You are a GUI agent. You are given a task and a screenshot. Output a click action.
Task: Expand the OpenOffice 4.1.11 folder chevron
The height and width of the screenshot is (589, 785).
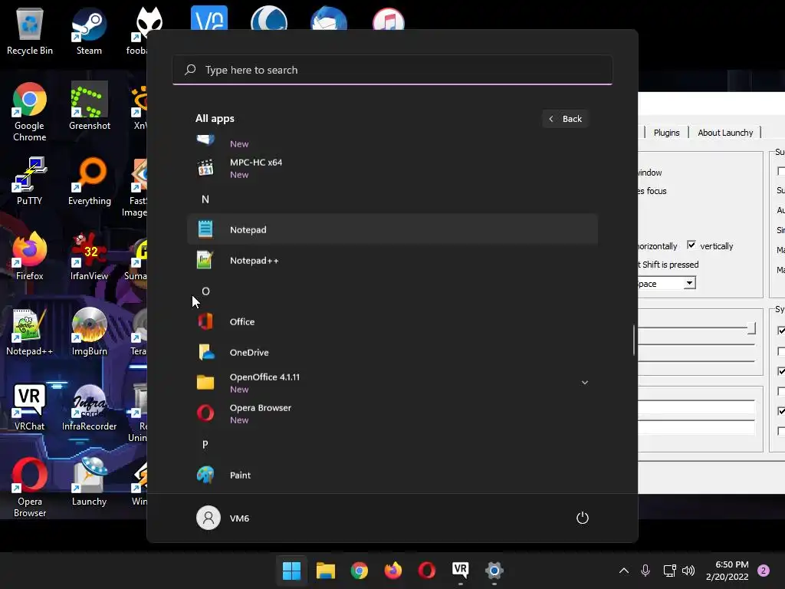pyautogui.click(x=584, y=383)
